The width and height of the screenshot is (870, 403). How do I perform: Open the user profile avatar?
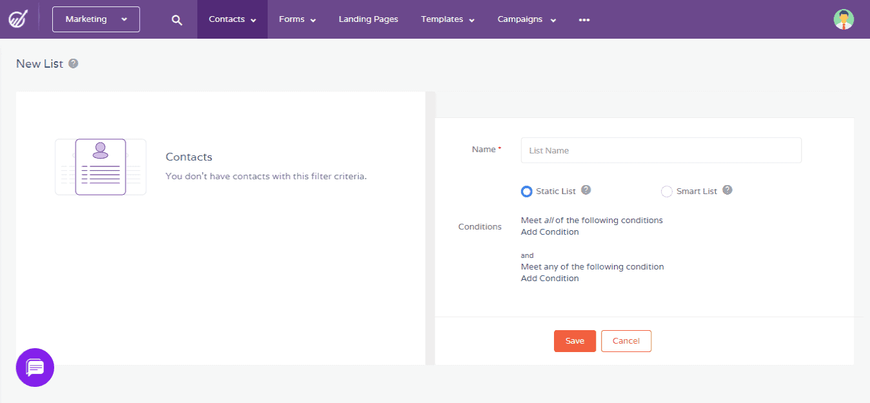pyautogui.click(x=844, y=19)
